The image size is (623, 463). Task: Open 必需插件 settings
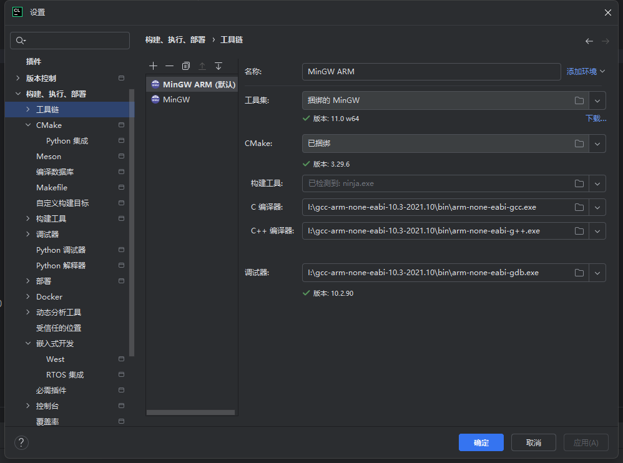[51, 391]
